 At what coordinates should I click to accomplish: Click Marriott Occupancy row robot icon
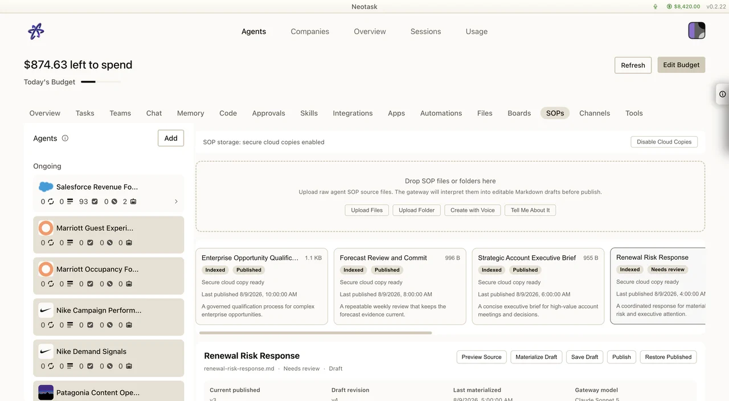point(129,284)
